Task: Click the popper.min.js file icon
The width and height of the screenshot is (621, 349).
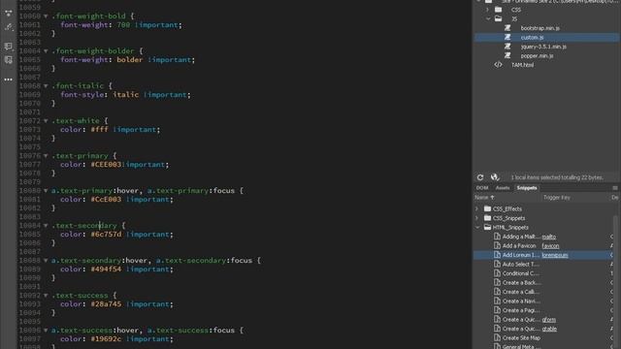Action: pos(507,55)
